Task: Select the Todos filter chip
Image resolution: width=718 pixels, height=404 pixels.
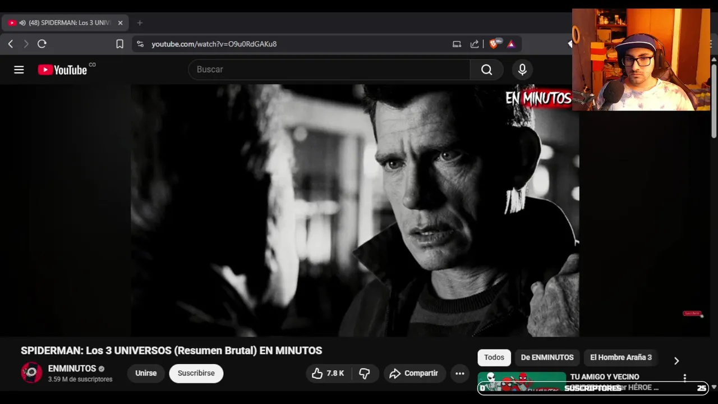Action: coord(494,357)
